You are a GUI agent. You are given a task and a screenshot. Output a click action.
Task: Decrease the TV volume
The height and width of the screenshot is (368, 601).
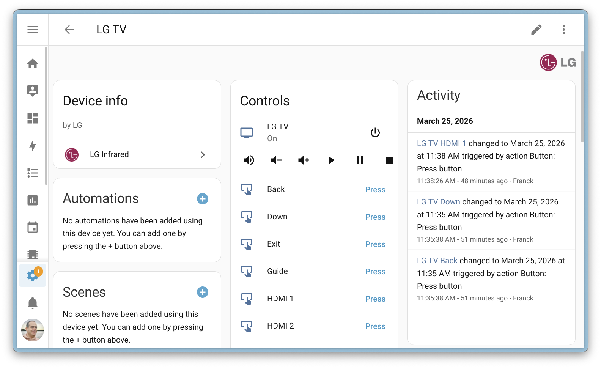pyautogui.click(x=276, y=160)
